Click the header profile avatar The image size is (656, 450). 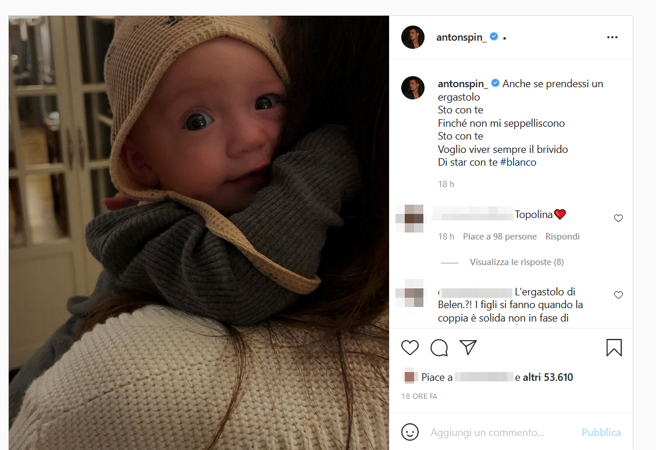pos(413,37)
